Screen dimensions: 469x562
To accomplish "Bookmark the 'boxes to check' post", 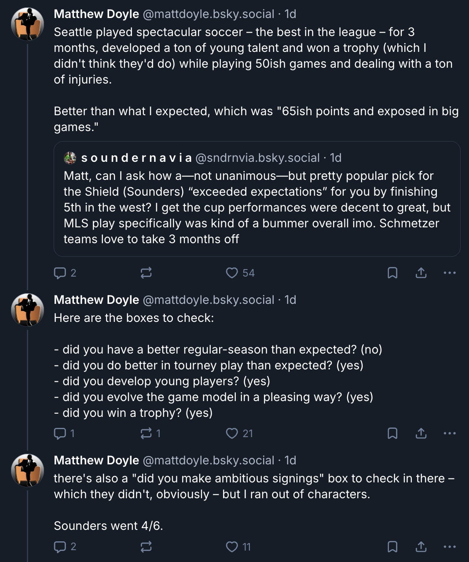I will coord(392,434).
